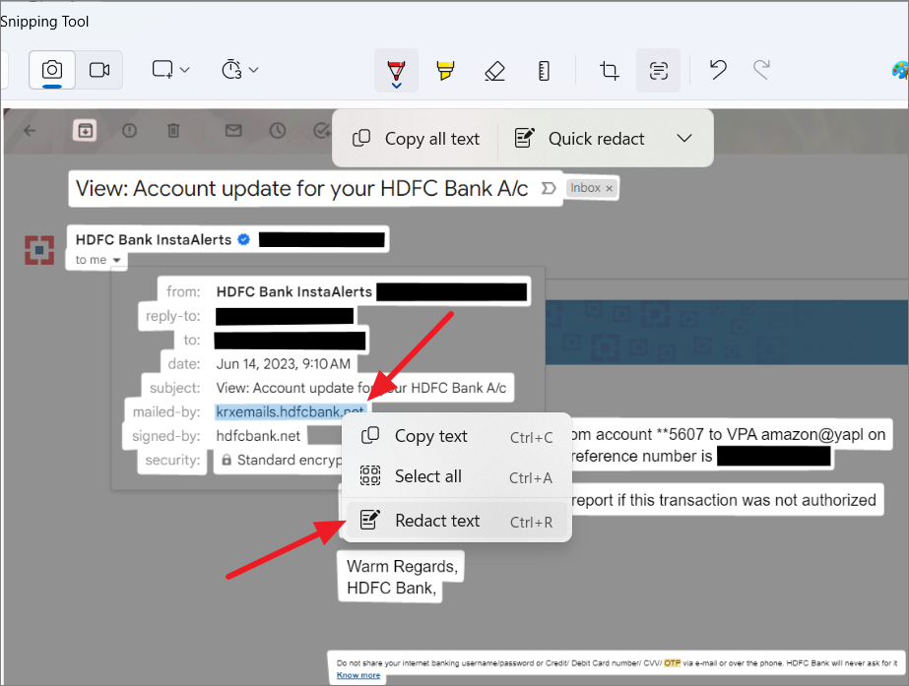
Task: Click the important marker beside subject
Action: [x=548, y=188]
